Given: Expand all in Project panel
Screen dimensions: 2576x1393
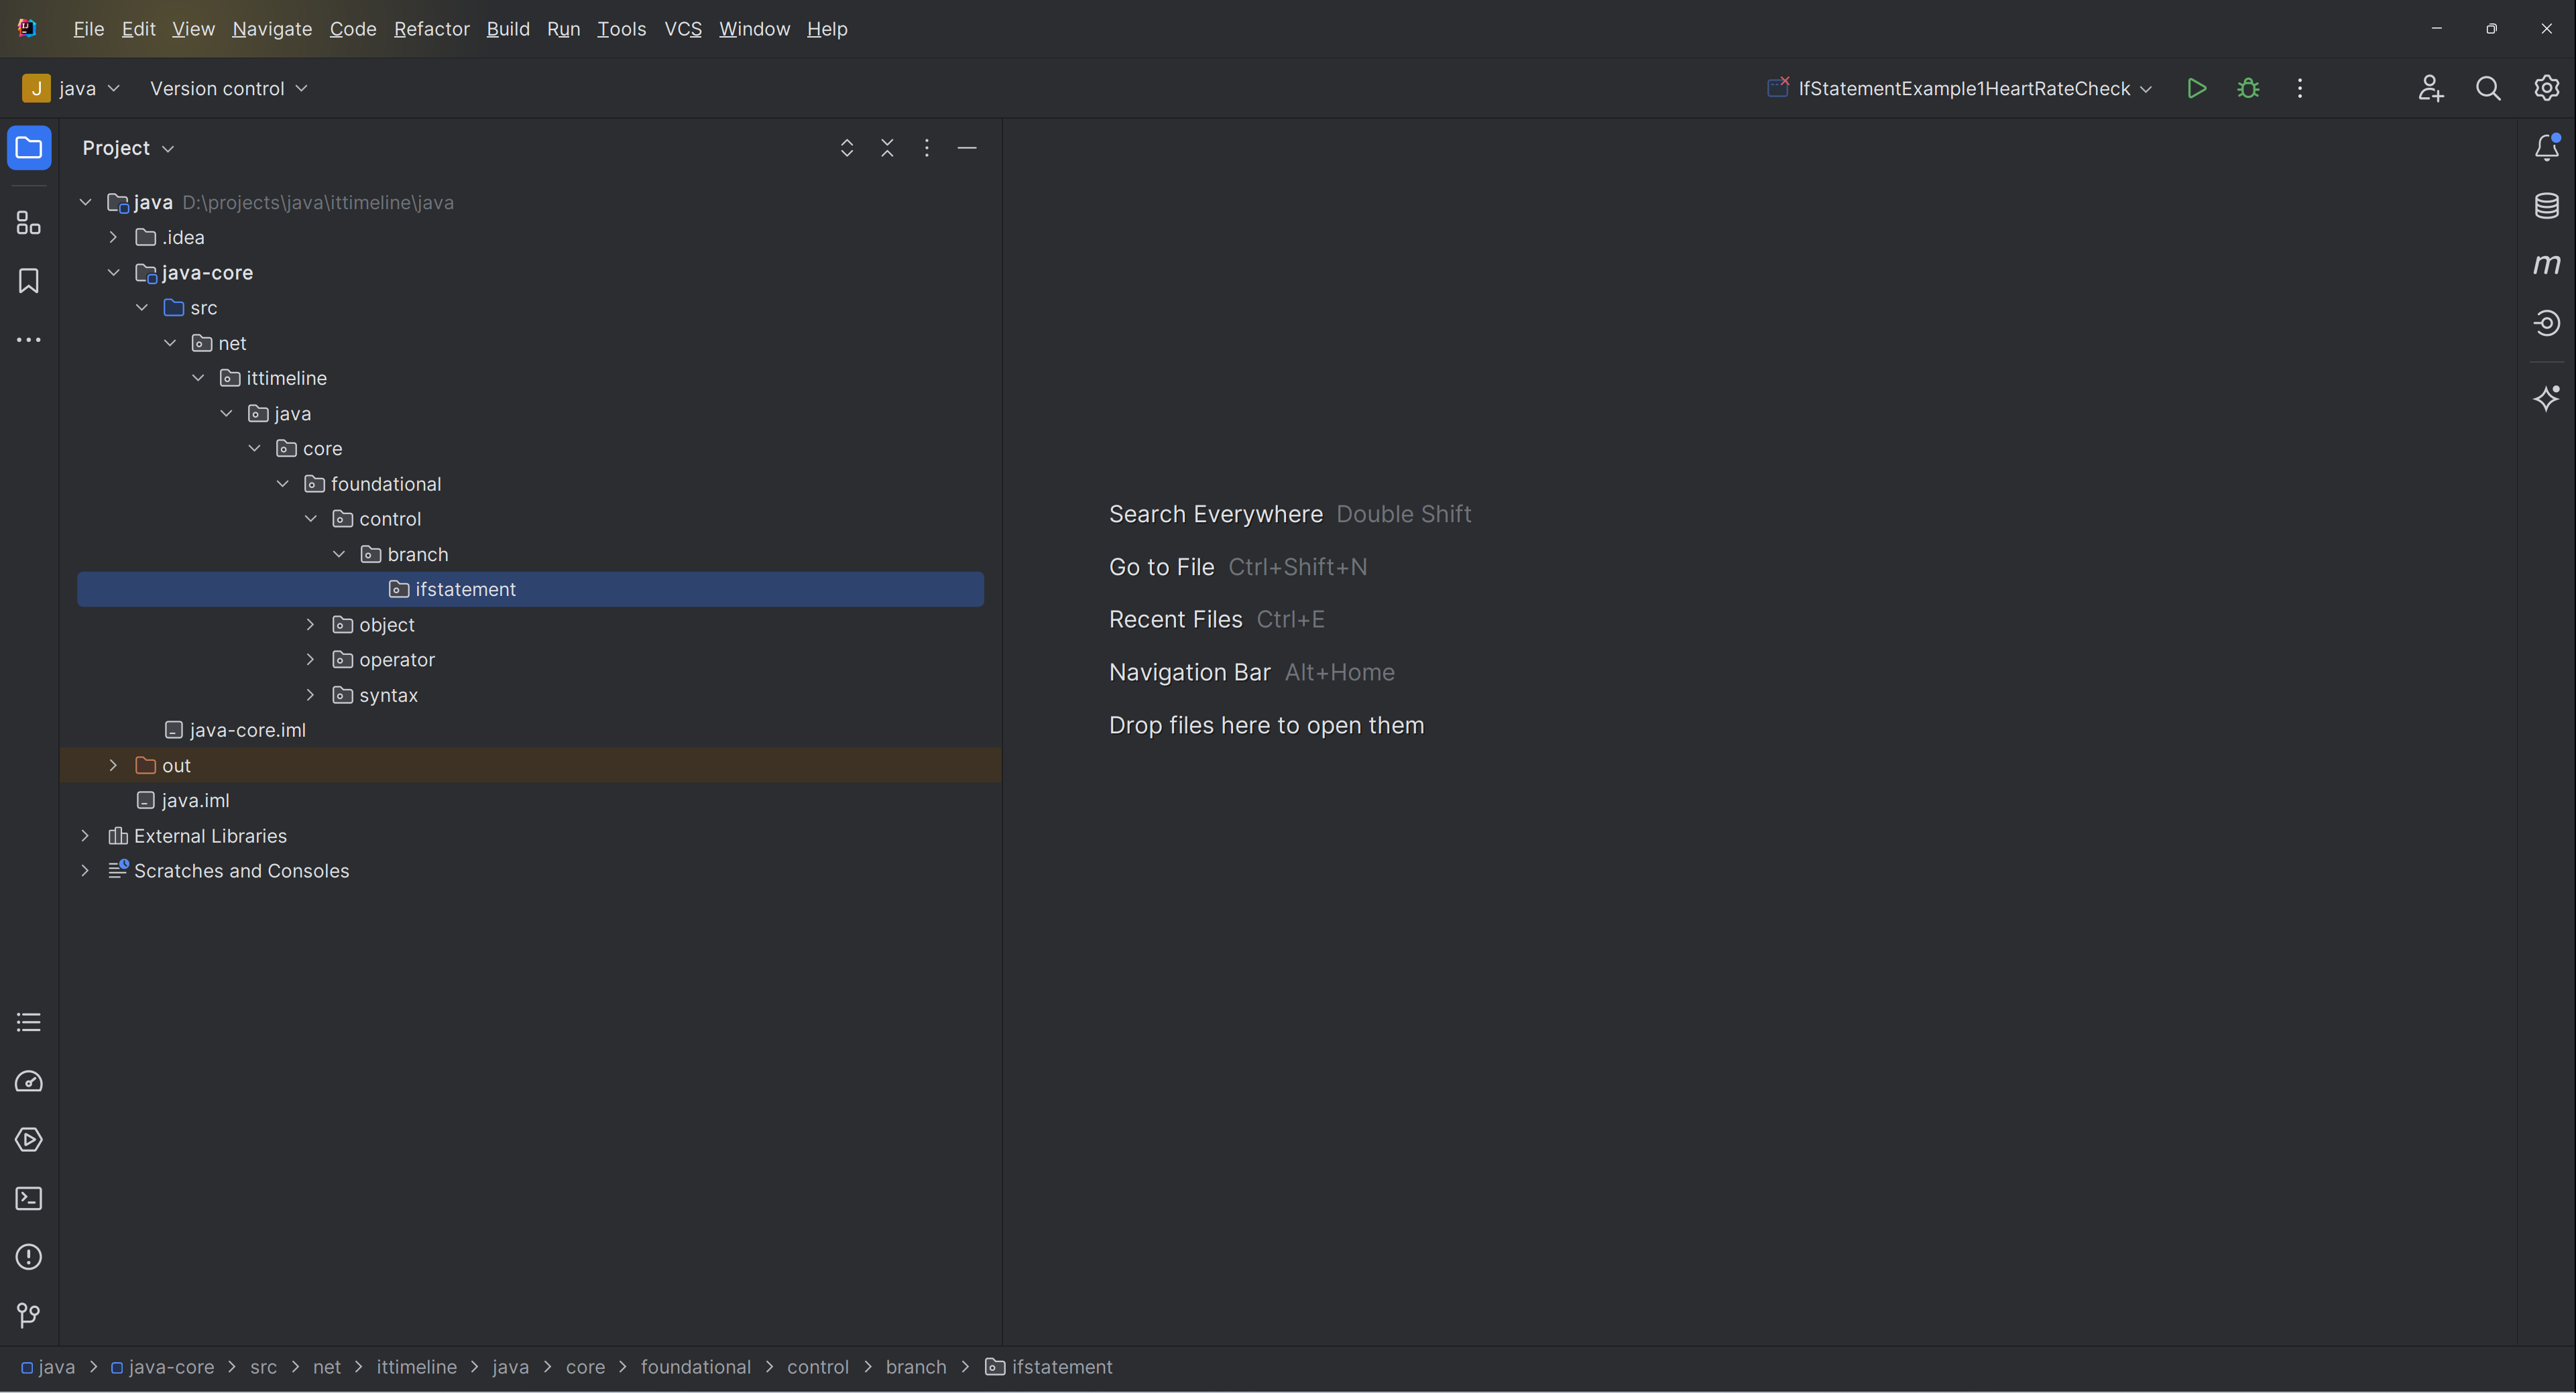Looking at the screenshot, I should point(847,148).
